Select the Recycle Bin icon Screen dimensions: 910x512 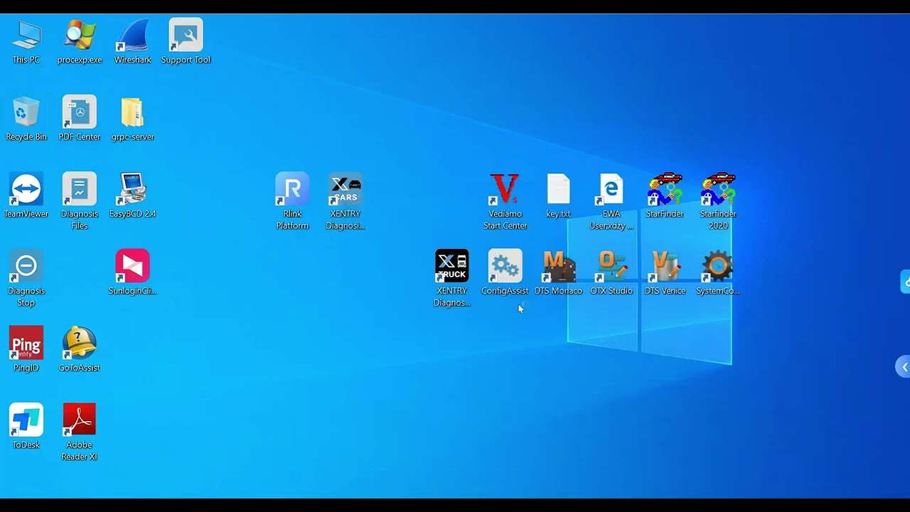(x=26, y=112)
